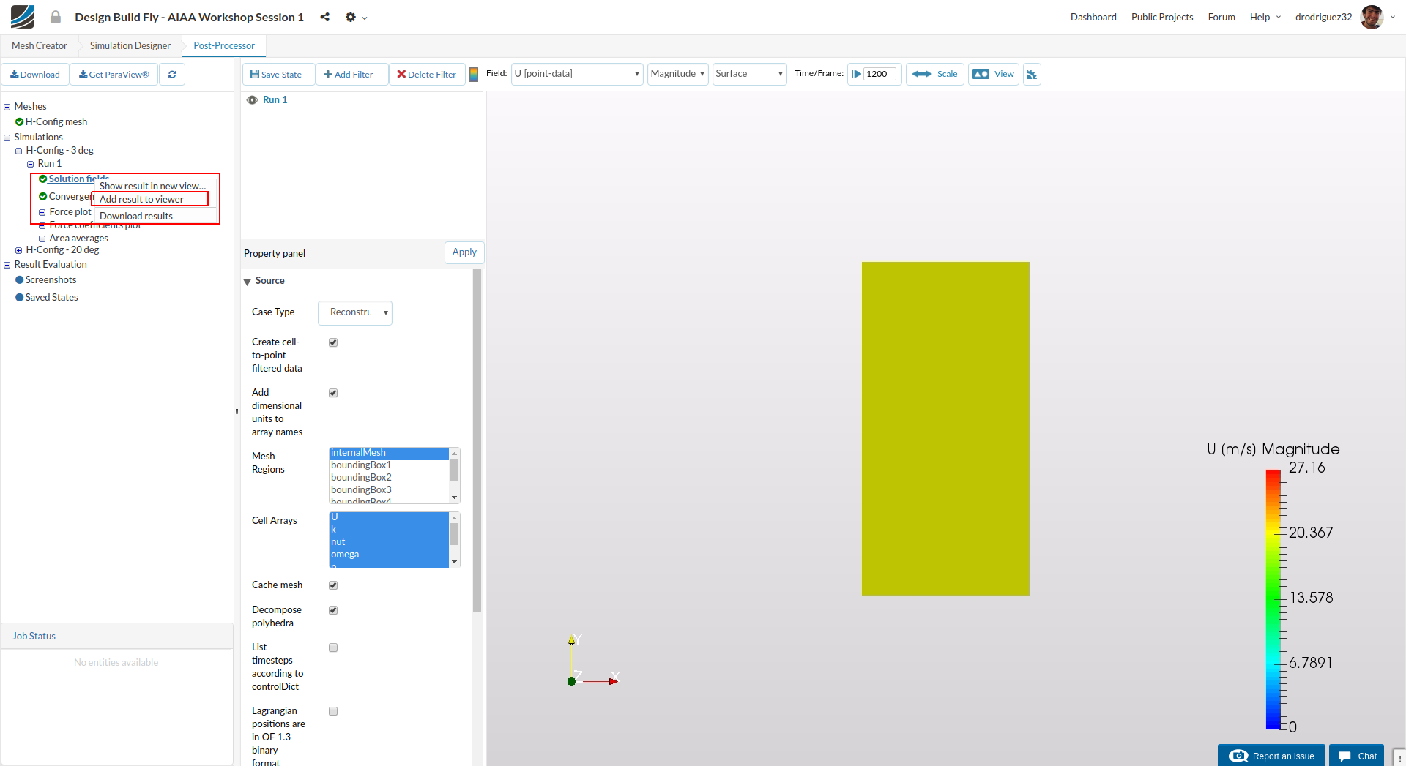Toggle the Decompose polyhedra checkbox
Screen dimensions: 1406x766
coord(333,610)
